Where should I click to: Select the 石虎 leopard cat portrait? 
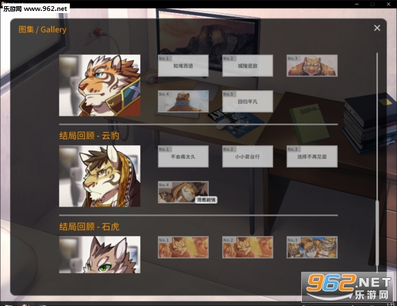coord(99,255)
